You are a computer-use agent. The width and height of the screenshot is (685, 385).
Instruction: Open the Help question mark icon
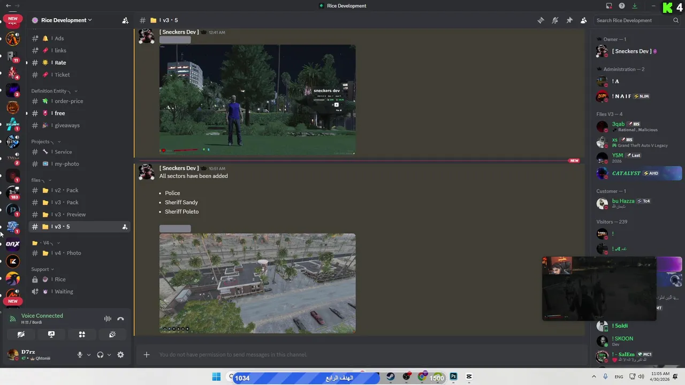coord(622,6)
